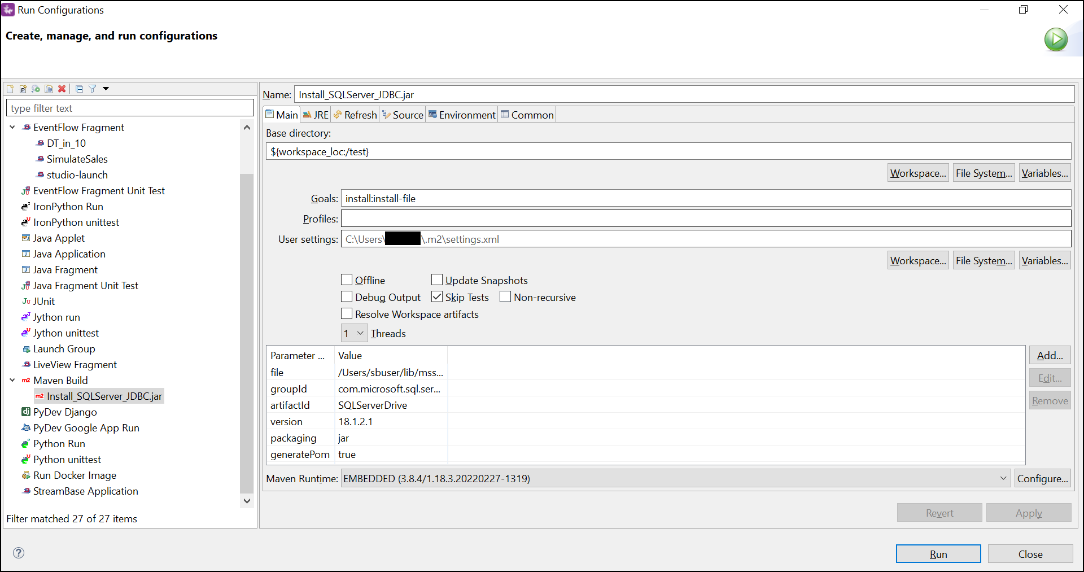Select the generatePom parameter row
The height and width of the screenshot is (572, 1084).
point(645,455)
